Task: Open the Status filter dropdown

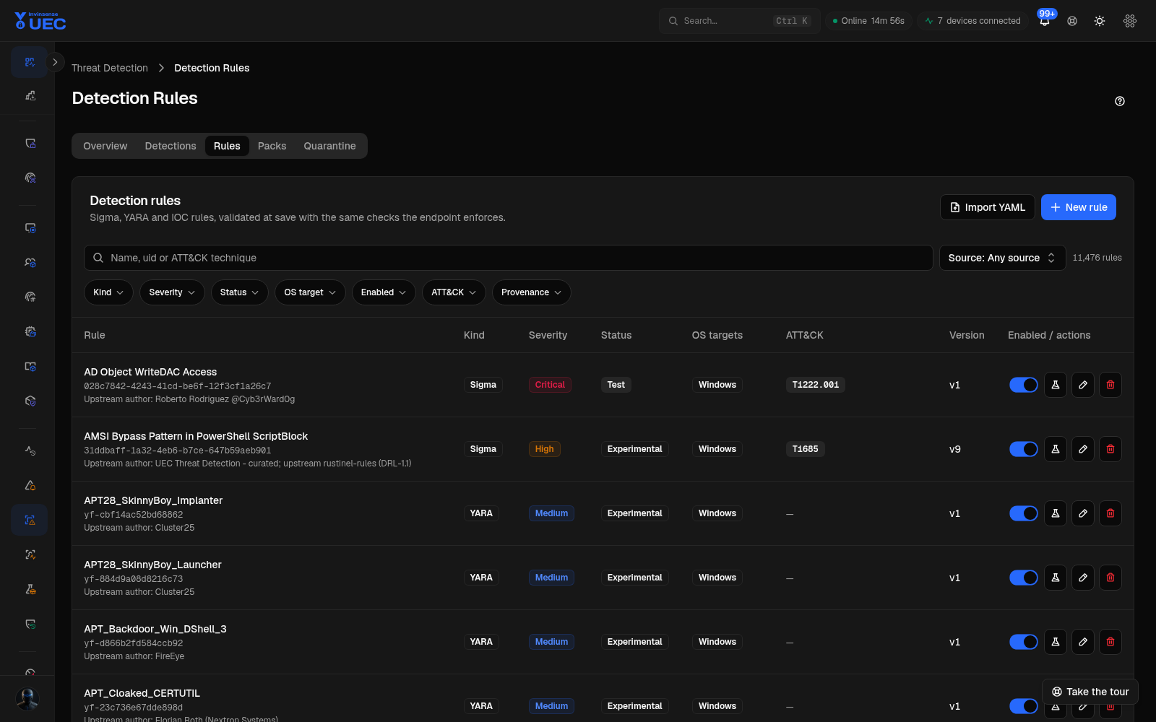Action: pos(240,292)
